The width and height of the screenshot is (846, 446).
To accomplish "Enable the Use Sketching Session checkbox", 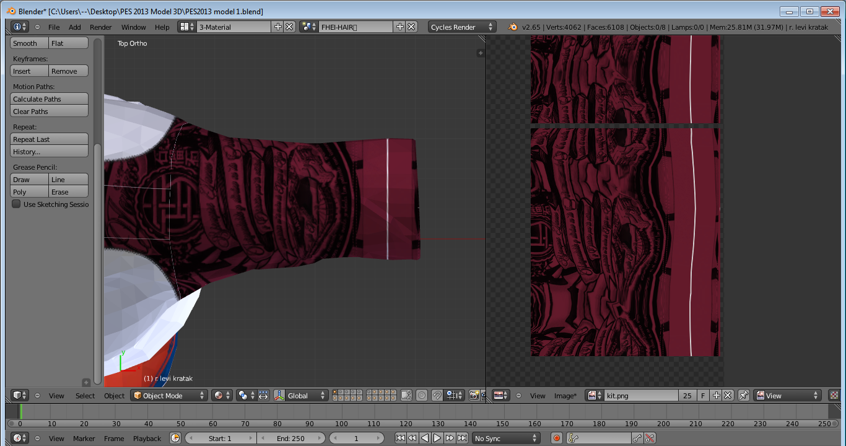I will (x=16, y=204).
